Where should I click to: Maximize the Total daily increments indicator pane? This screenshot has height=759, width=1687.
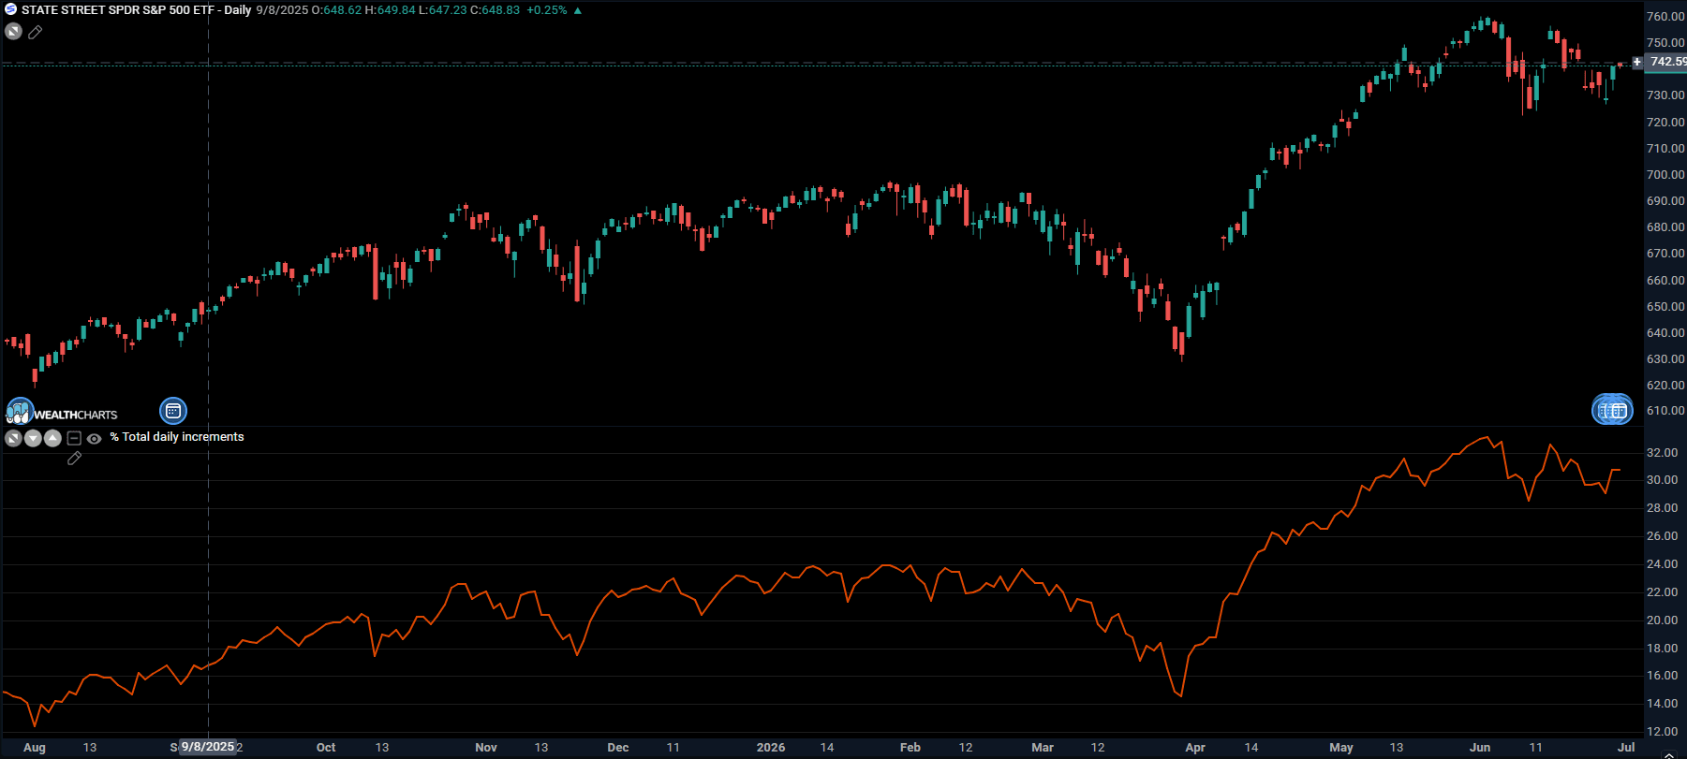point(13,438)
